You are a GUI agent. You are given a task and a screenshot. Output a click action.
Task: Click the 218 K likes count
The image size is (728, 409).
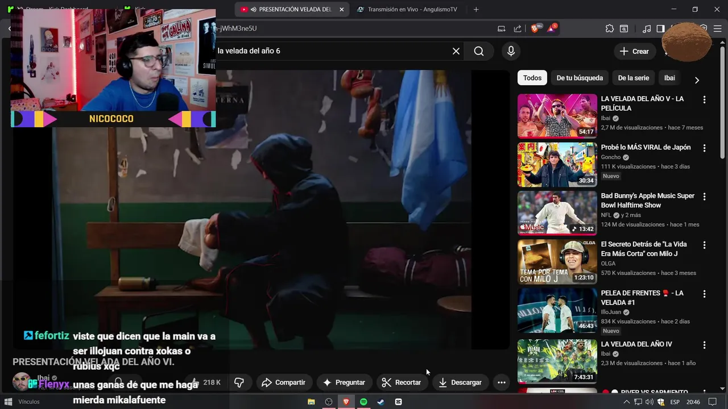pos(212,382)
